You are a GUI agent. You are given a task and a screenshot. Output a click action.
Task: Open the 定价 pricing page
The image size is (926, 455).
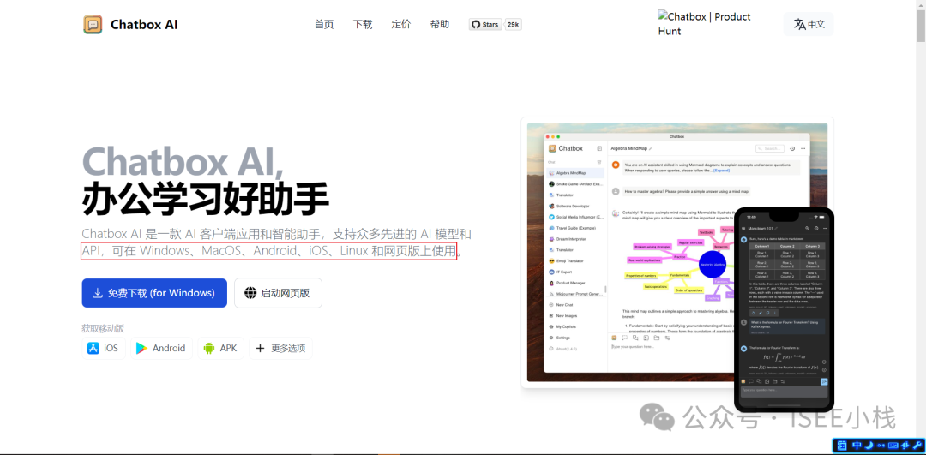point(401,24)
